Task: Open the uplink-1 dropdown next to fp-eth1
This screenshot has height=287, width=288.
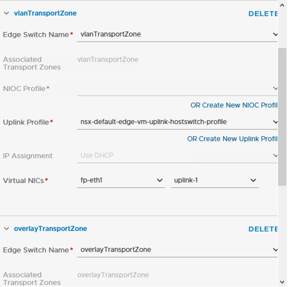Action: coord(252,180)
